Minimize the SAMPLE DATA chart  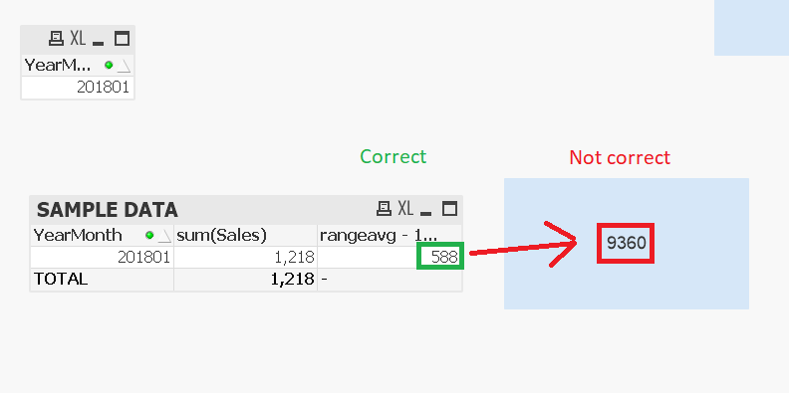click(425, 210)
